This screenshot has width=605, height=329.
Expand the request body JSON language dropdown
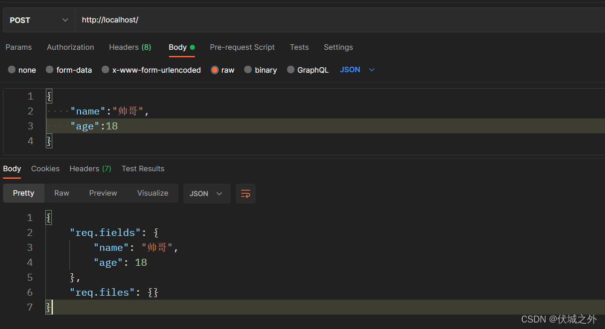tap(357, 70)
